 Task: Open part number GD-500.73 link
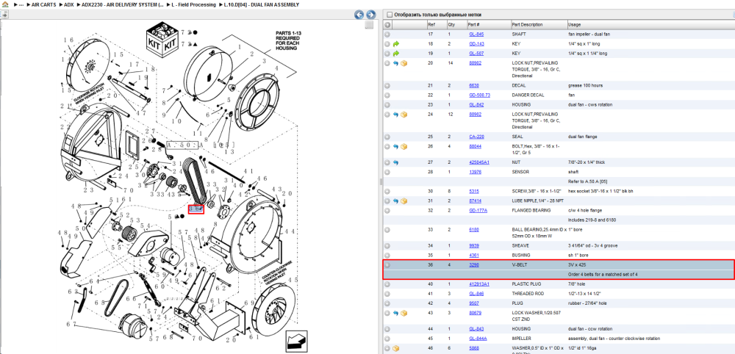(479, 95)
